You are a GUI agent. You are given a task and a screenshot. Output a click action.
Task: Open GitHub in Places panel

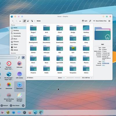coord(18,50)
